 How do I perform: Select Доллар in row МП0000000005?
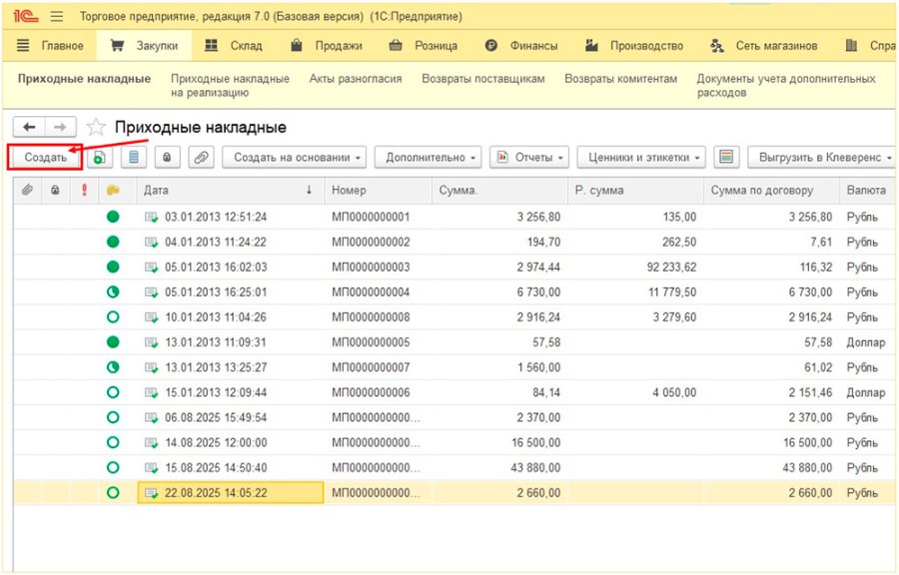(866, 342)
